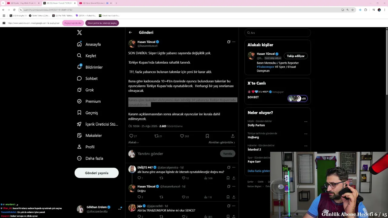Focus the Ara search field

click(278, 33)
